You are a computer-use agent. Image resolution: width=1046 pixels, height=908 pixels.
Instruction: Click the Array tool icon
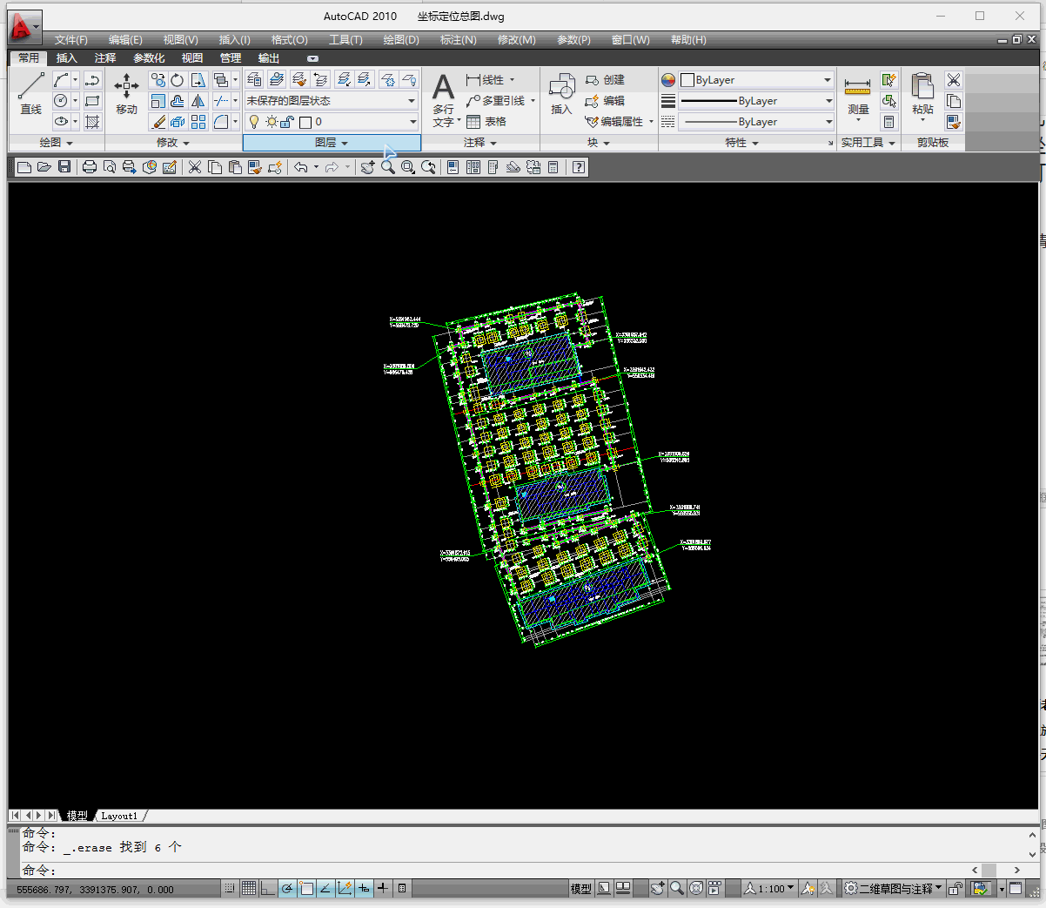pyautogui.click(x=198, y=122)
